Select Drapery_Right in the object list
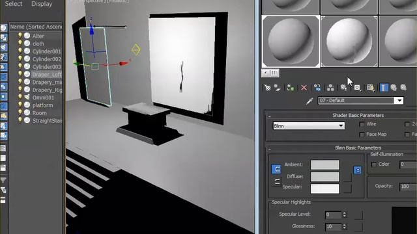The image size is (417, 234). [47, 90]
